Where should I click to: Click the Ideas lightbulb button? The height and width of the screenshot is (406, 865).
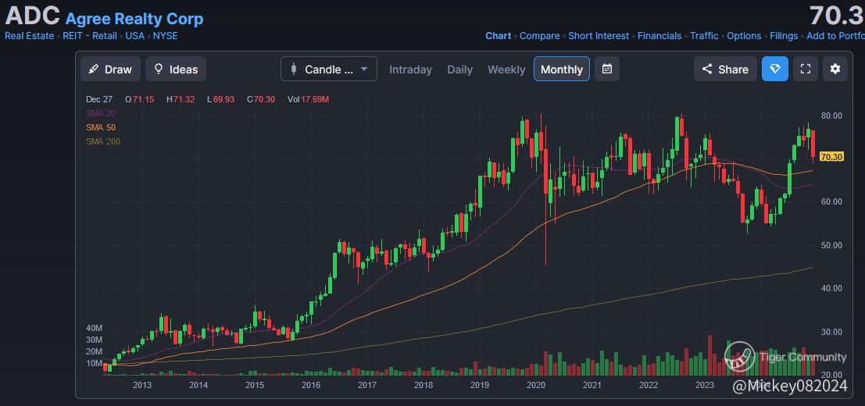pos(176,69)
